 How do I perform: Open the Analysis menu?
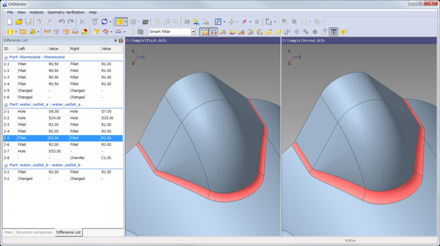click(x=36, y=12)
